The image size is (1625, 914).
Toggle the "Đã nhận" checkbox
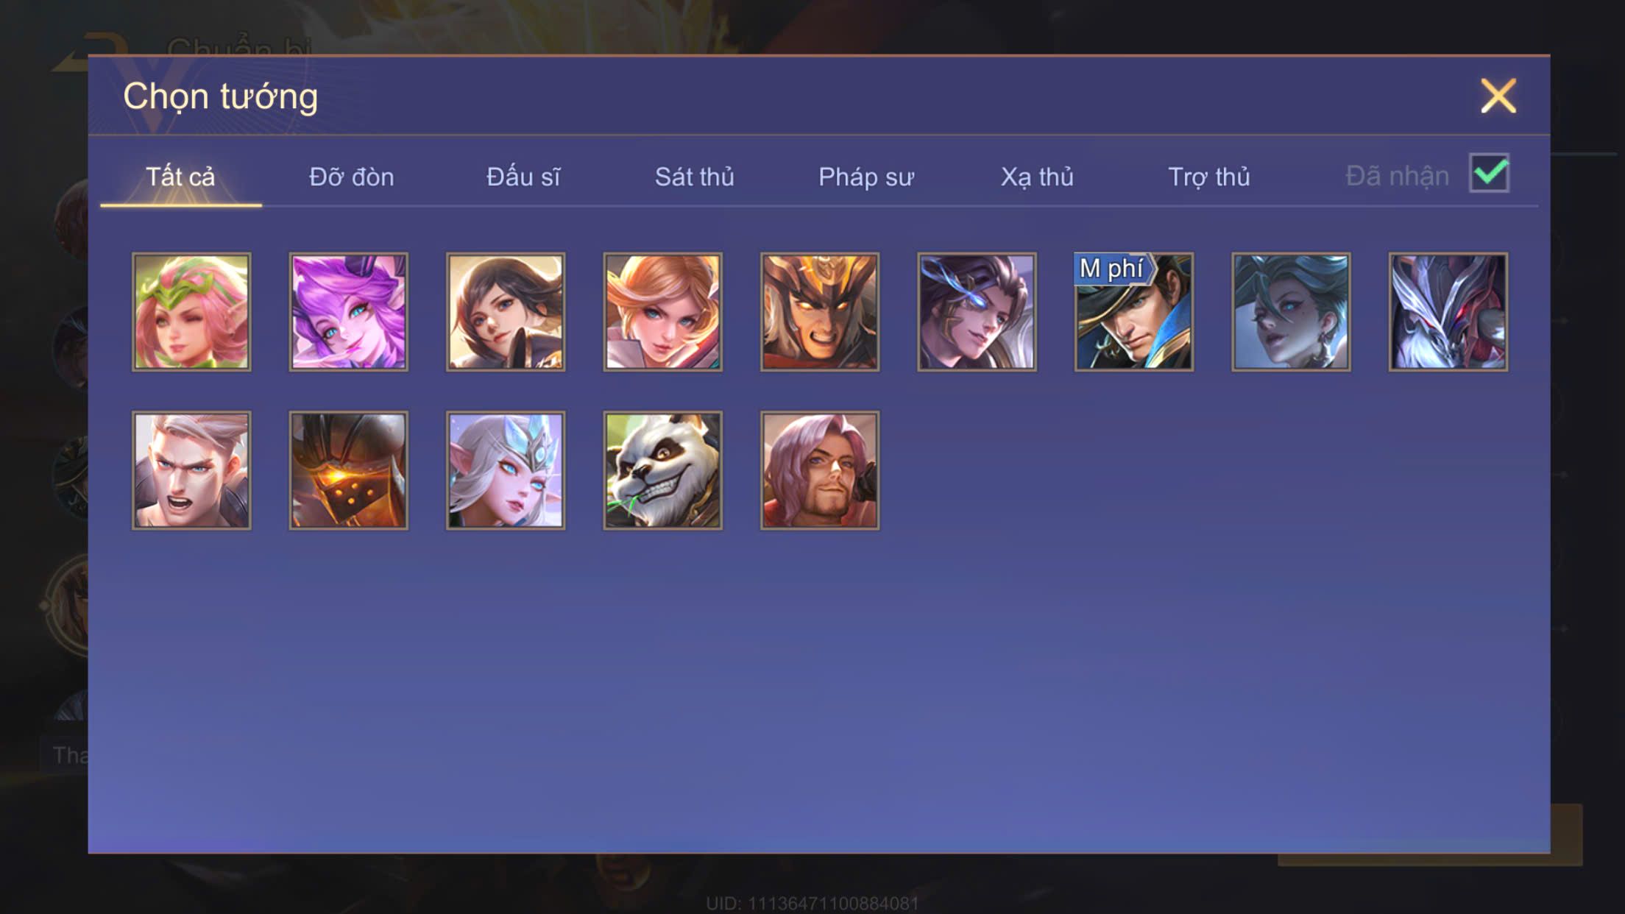tap(1489, 174)
